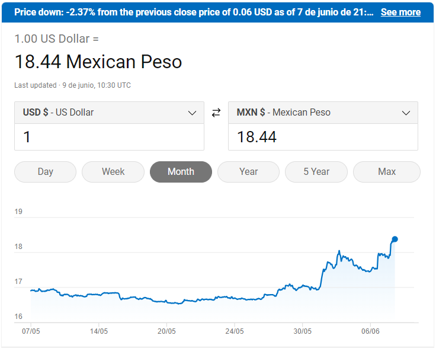
Task: Click the See more link
Action: [x=400, y=12]
